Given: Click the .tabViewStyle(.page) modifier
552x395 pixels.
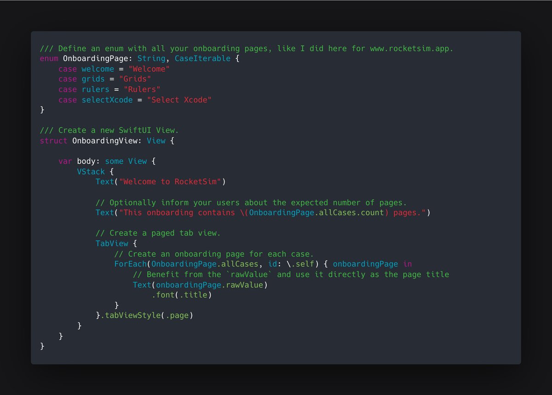Looking at the screenshot, I should pyautogui.click(x=147, y=316).
